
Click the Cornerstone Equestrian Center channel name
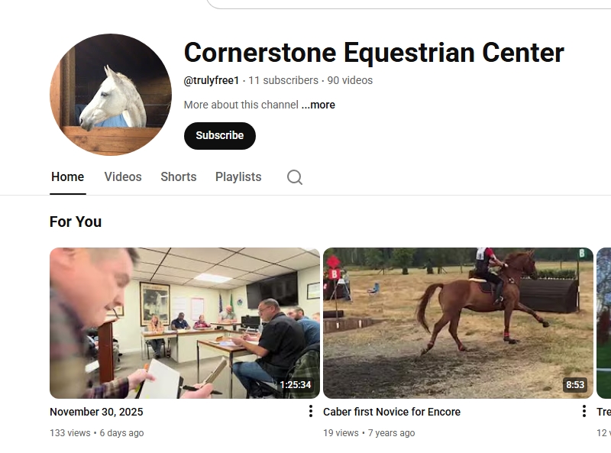[x=373, y=53]
